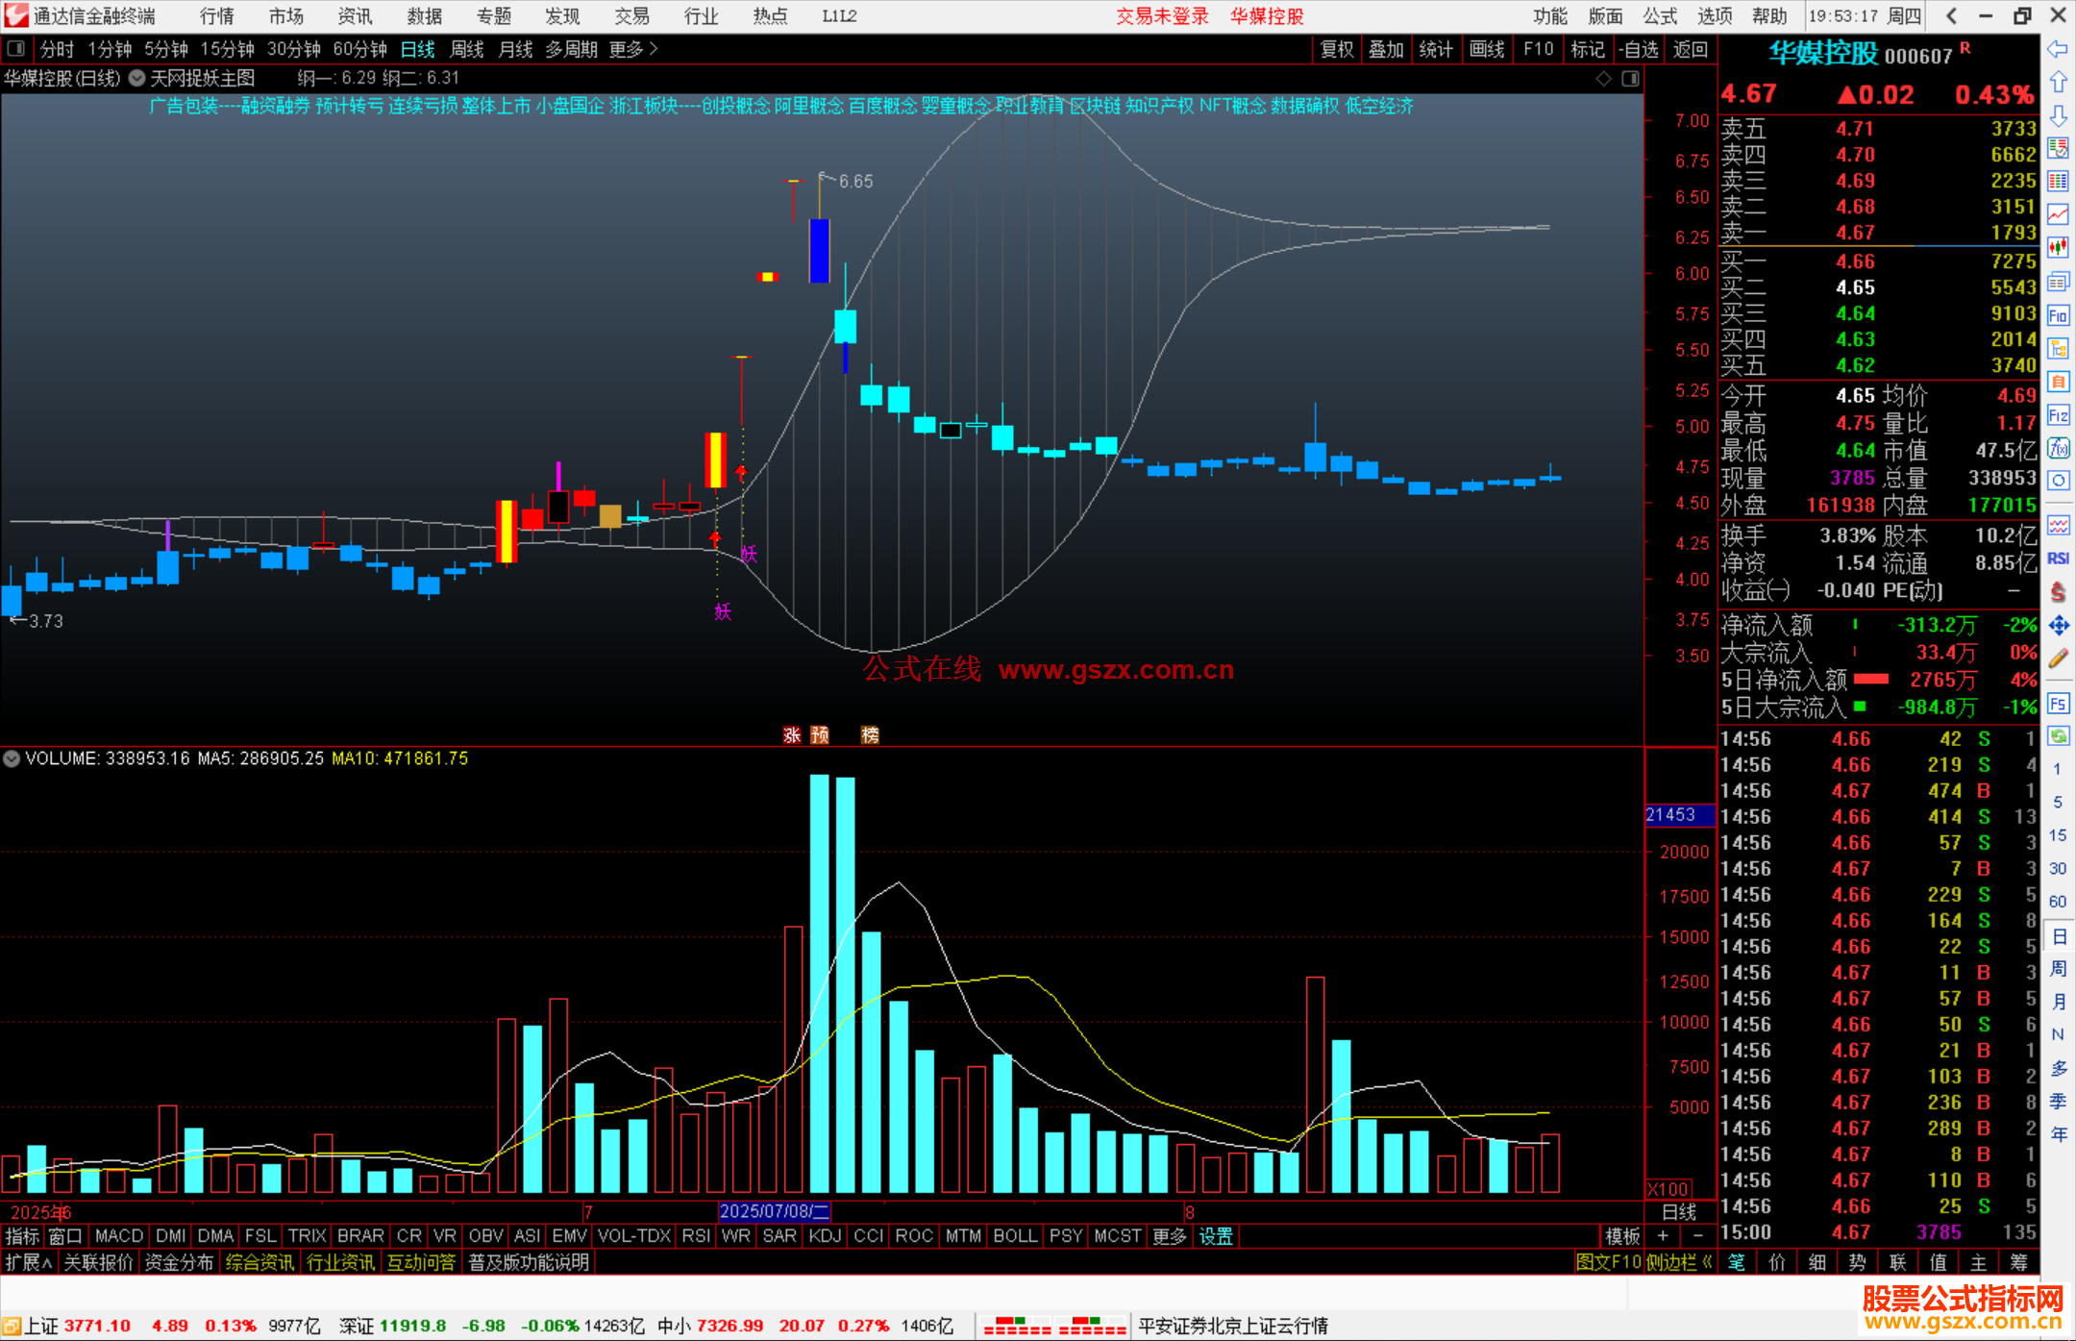Switch to 5-minute period in right sidebar
2076x1341 pixels.
[x=2058, y=803]
